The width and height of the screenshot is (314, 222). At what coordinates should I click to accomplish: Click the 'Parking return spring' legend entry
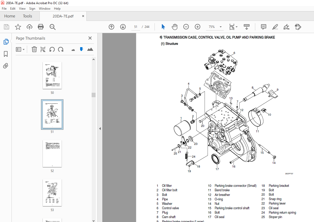click(282, 212)
